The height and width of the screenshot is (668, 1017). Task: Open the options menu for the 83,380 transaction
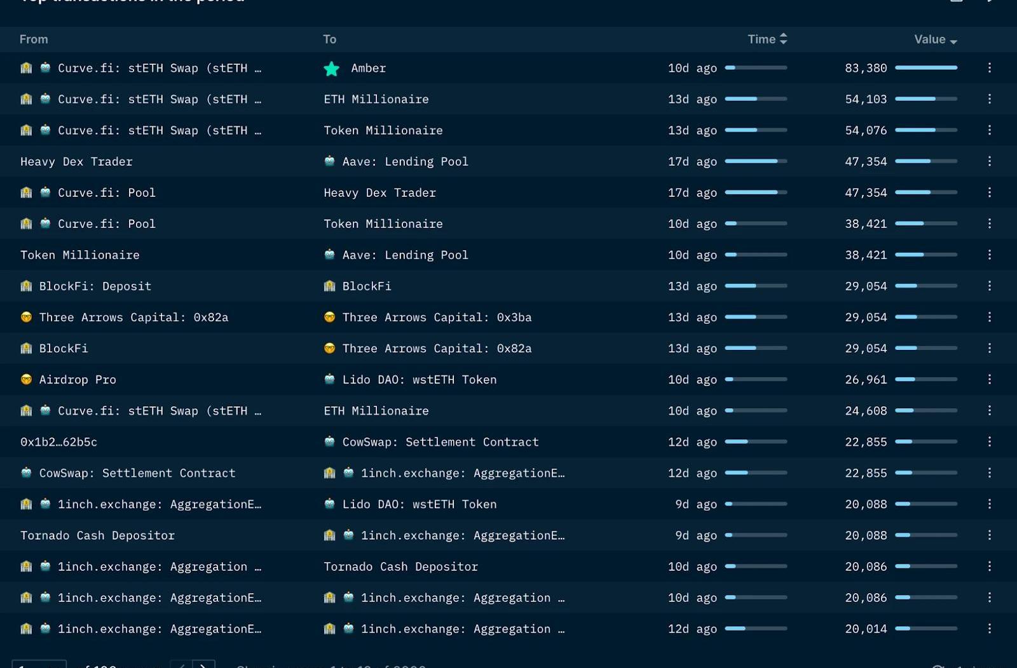989,68
